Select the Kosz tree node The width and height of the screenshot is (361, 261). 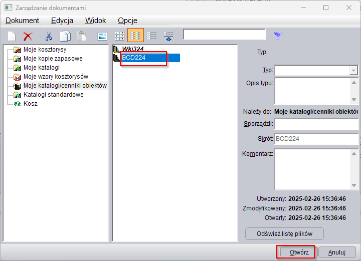(x=31, y=104)
